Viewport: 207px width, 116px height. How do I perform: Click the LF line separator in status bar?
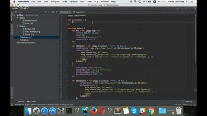[180, 105]
